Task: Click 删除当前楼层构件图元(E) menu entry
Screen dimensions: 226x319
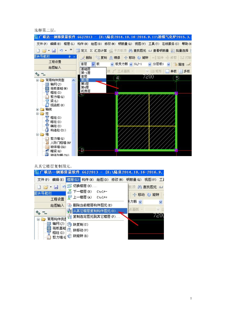Action: tap(90, 205)
